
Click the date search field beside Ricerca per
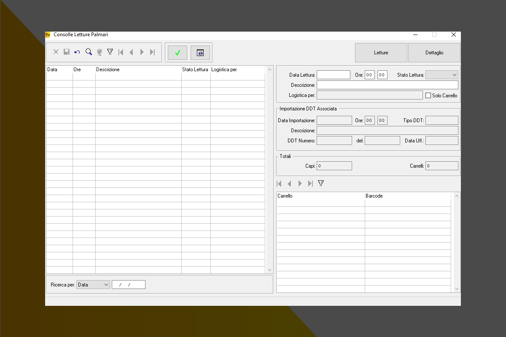pyautogui.click(x=129, y=285)
